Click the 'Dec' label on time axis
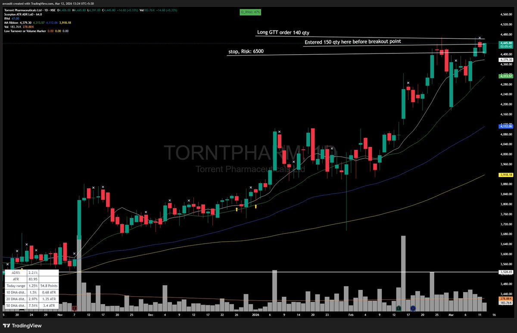Image resolution: width=517 pixels, height=333 pixels. click(150, 315)
